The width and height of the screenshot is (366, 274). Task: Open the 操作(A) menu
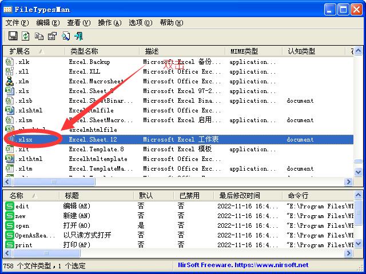coord(110,23)
